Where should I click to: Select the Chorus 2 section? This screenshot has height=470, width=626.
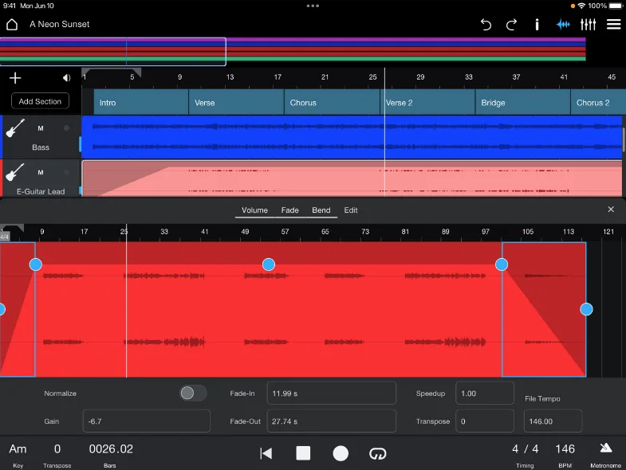point(598,103)
